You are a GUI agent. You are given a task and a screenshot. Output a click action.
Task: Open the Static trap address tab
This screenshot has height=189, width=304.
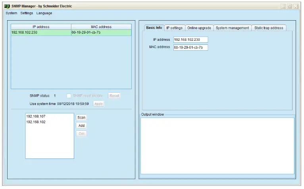point(269,28)
